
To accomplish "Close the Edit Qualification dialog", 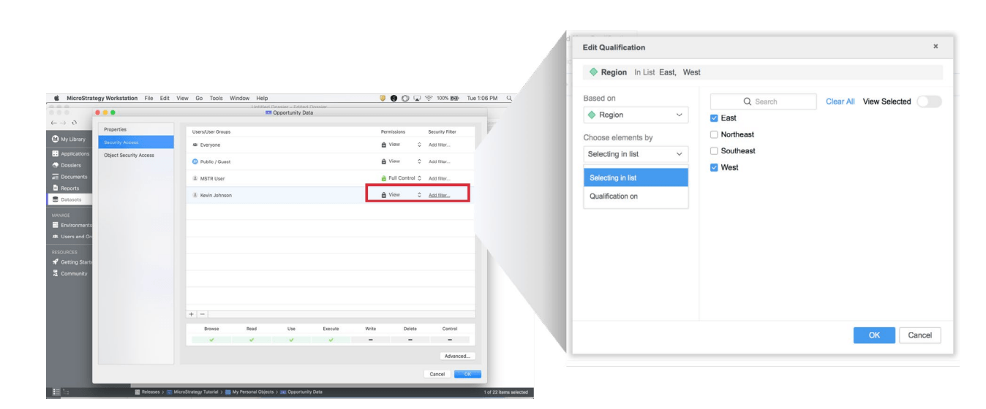I will coord(936,47).
